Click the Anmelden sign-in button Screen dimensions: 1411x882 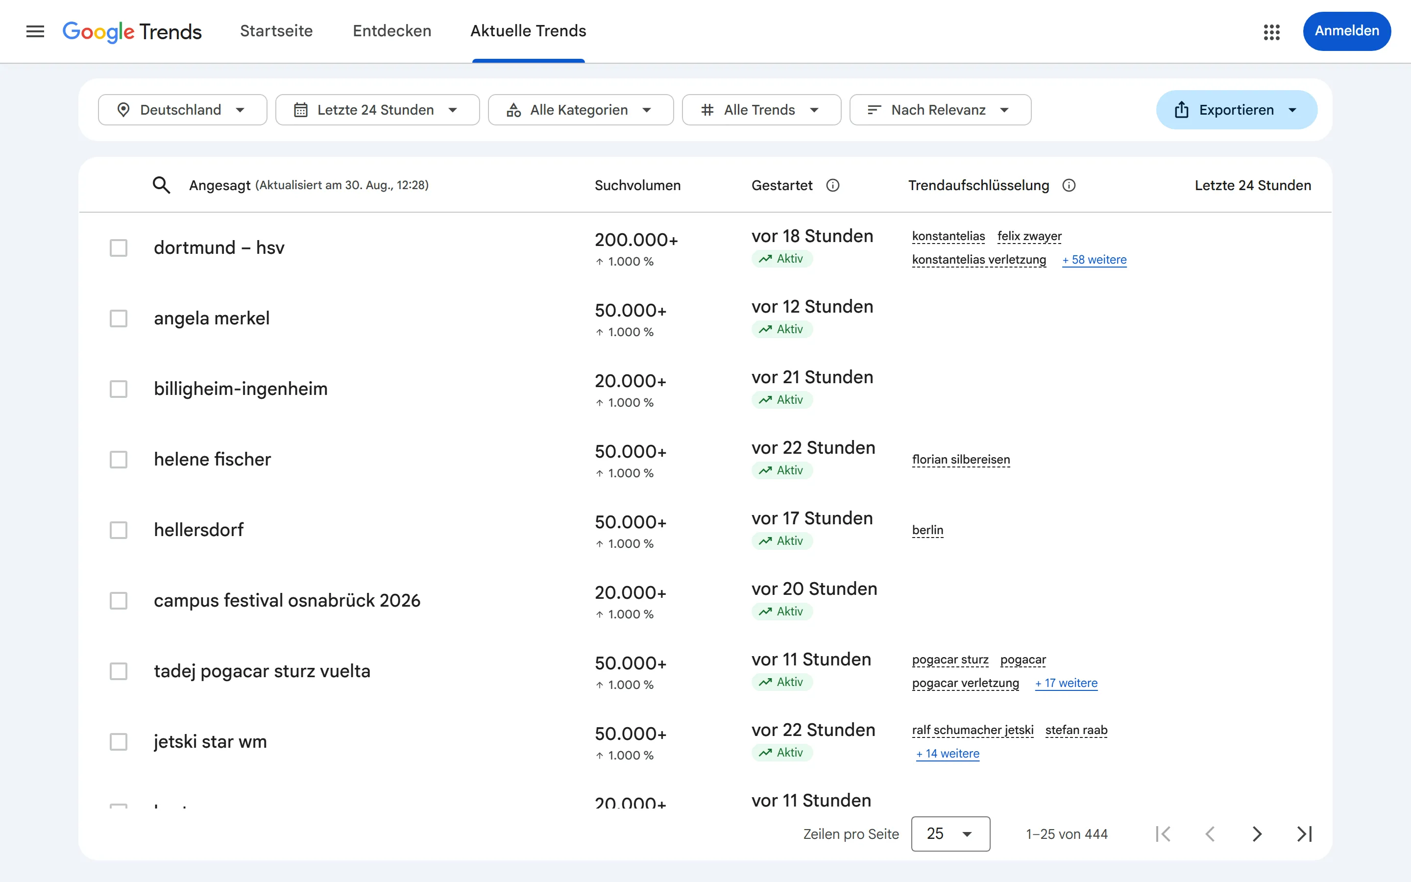tap(1347, 31)
